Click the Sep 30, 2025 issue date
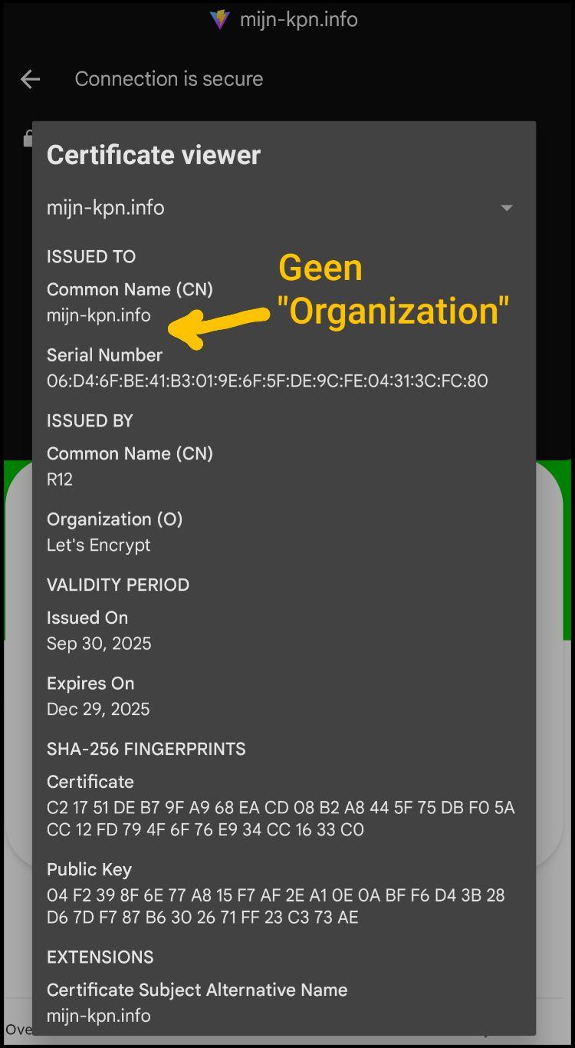This screenshot has width=575, height=1048. pos(99,644)
